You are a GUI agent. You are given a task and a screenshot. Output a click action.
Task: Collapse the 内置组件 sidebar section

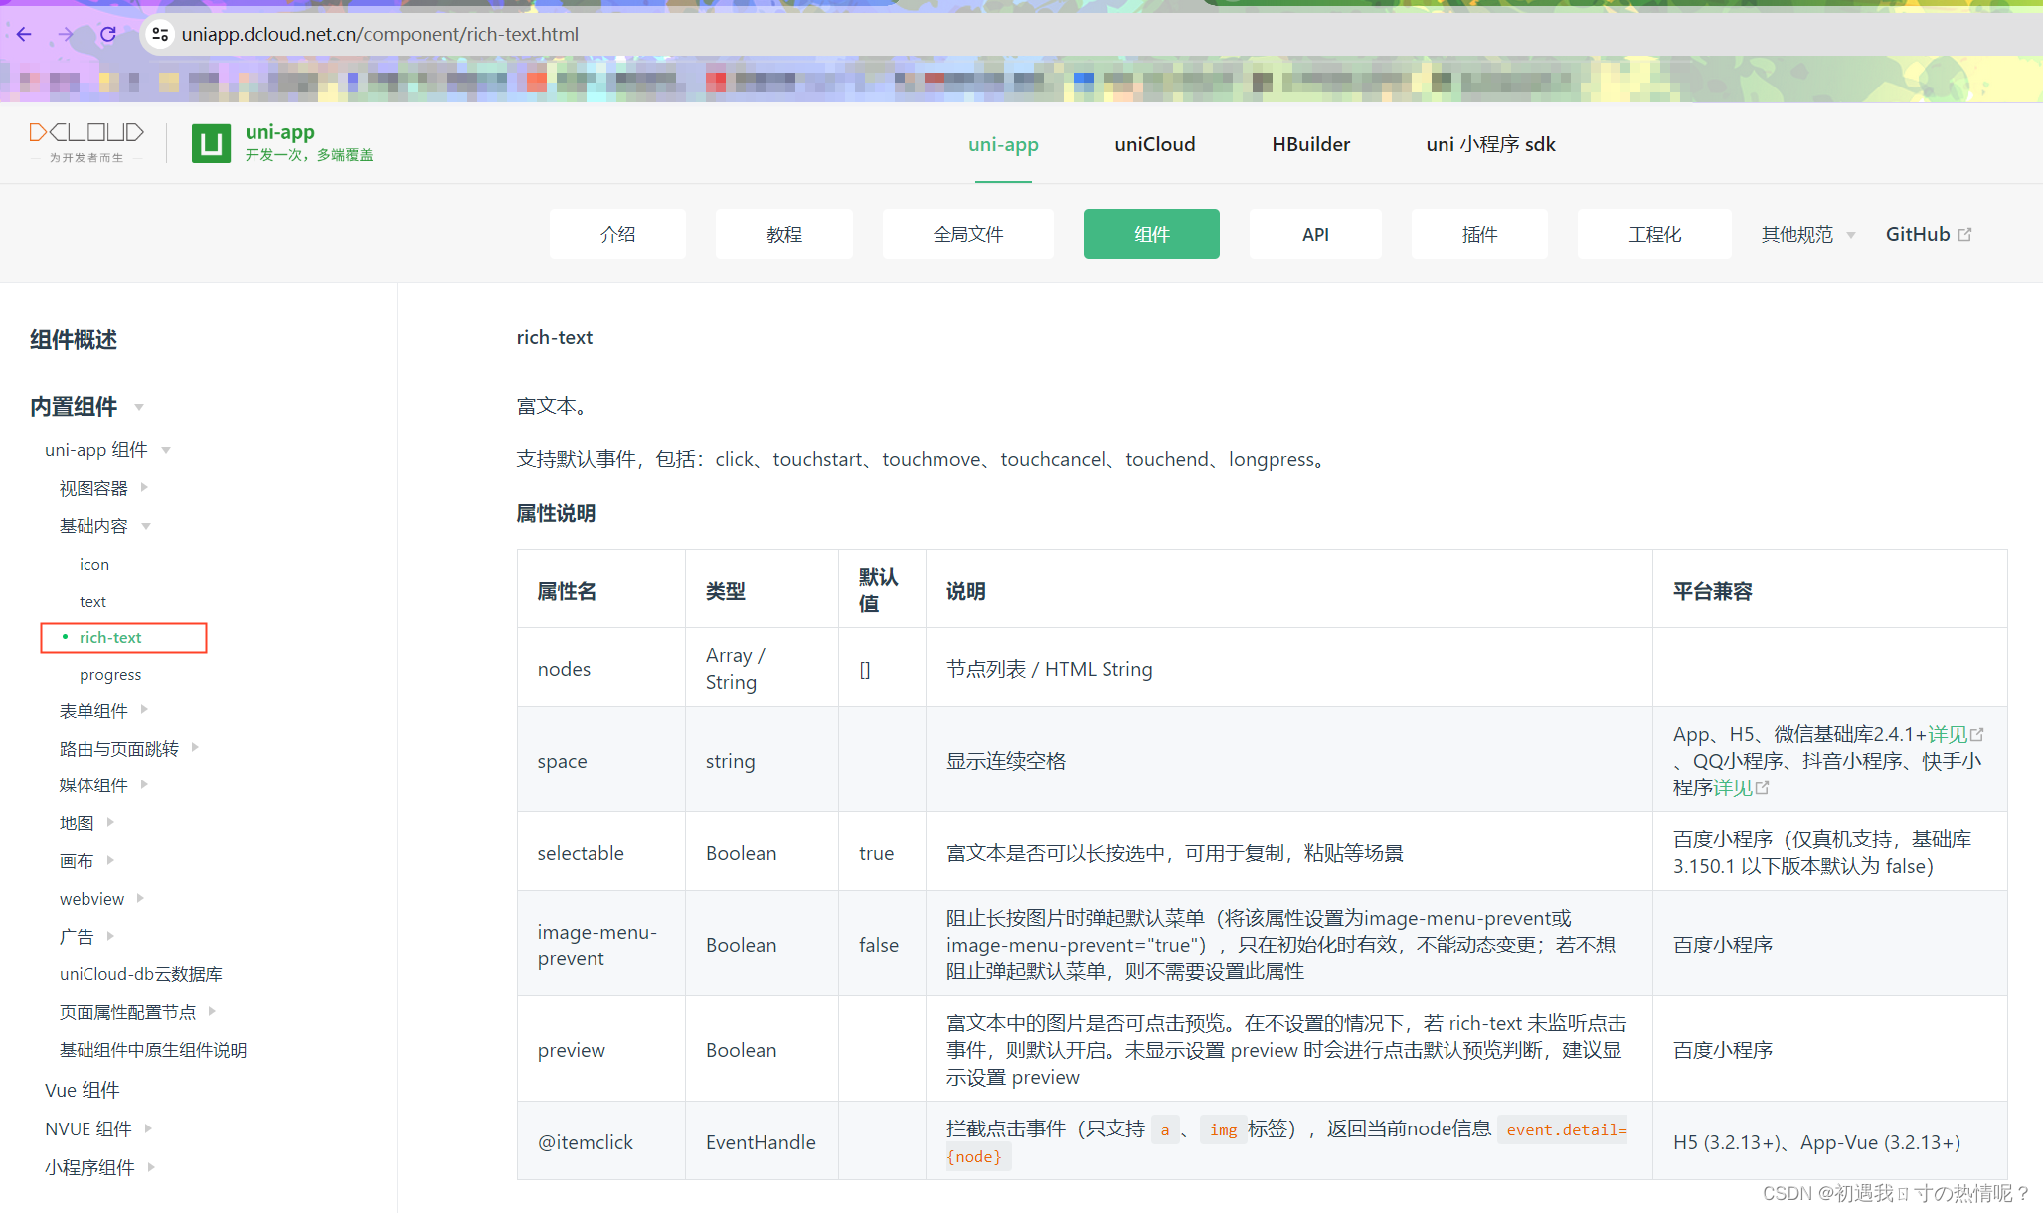point(87,406)
